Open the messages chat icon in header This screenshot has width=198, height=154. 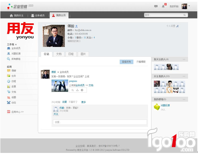[x=156, y=6]
